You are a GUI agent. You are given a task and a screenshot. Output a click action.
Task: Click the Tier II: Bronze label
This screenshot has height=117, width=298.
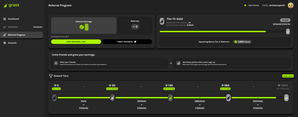tap(112, 89)
